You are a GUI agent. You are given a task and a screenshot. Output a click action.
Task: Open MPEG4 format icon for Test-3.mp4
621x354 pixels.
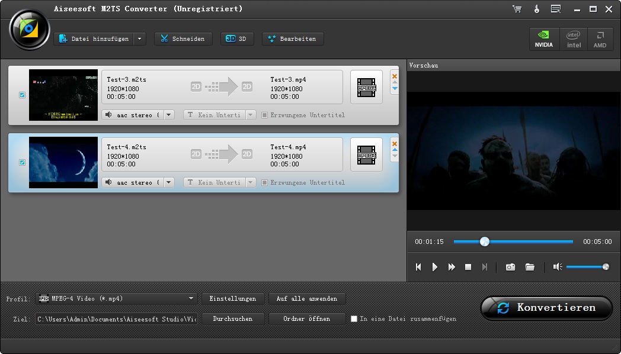point(366,87)
